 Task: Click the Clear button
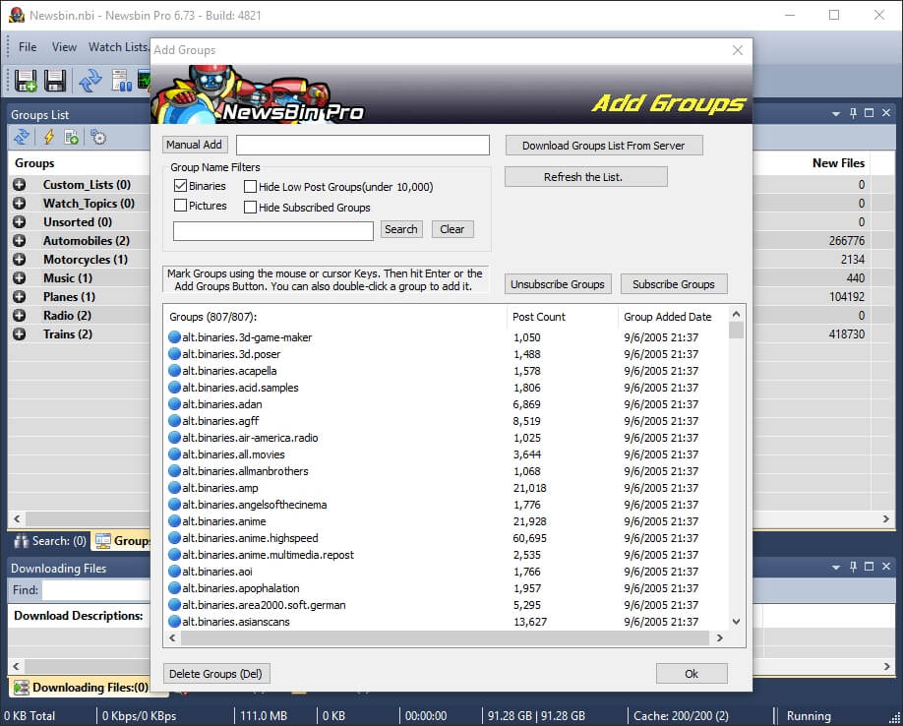452,229
